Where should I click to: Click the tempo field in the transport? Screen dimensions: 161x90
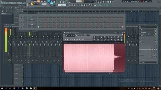point(44,4)
